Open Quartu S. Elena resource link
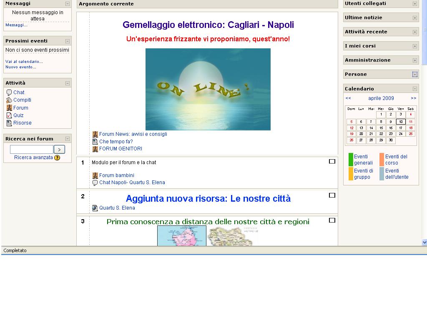Viewport: 427px width, 320px height. pyautogui.click(x=117, y=208)
